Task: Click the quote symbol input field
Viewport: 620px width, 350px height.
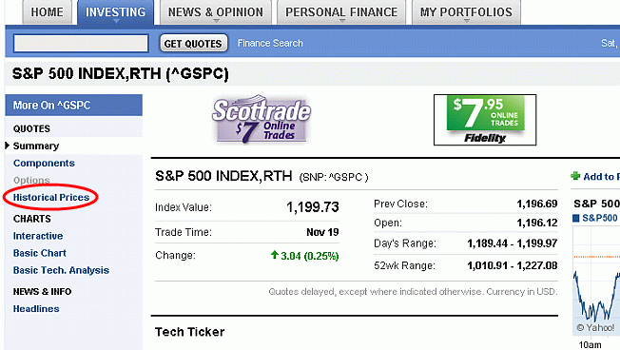Action: pos(81,43)
